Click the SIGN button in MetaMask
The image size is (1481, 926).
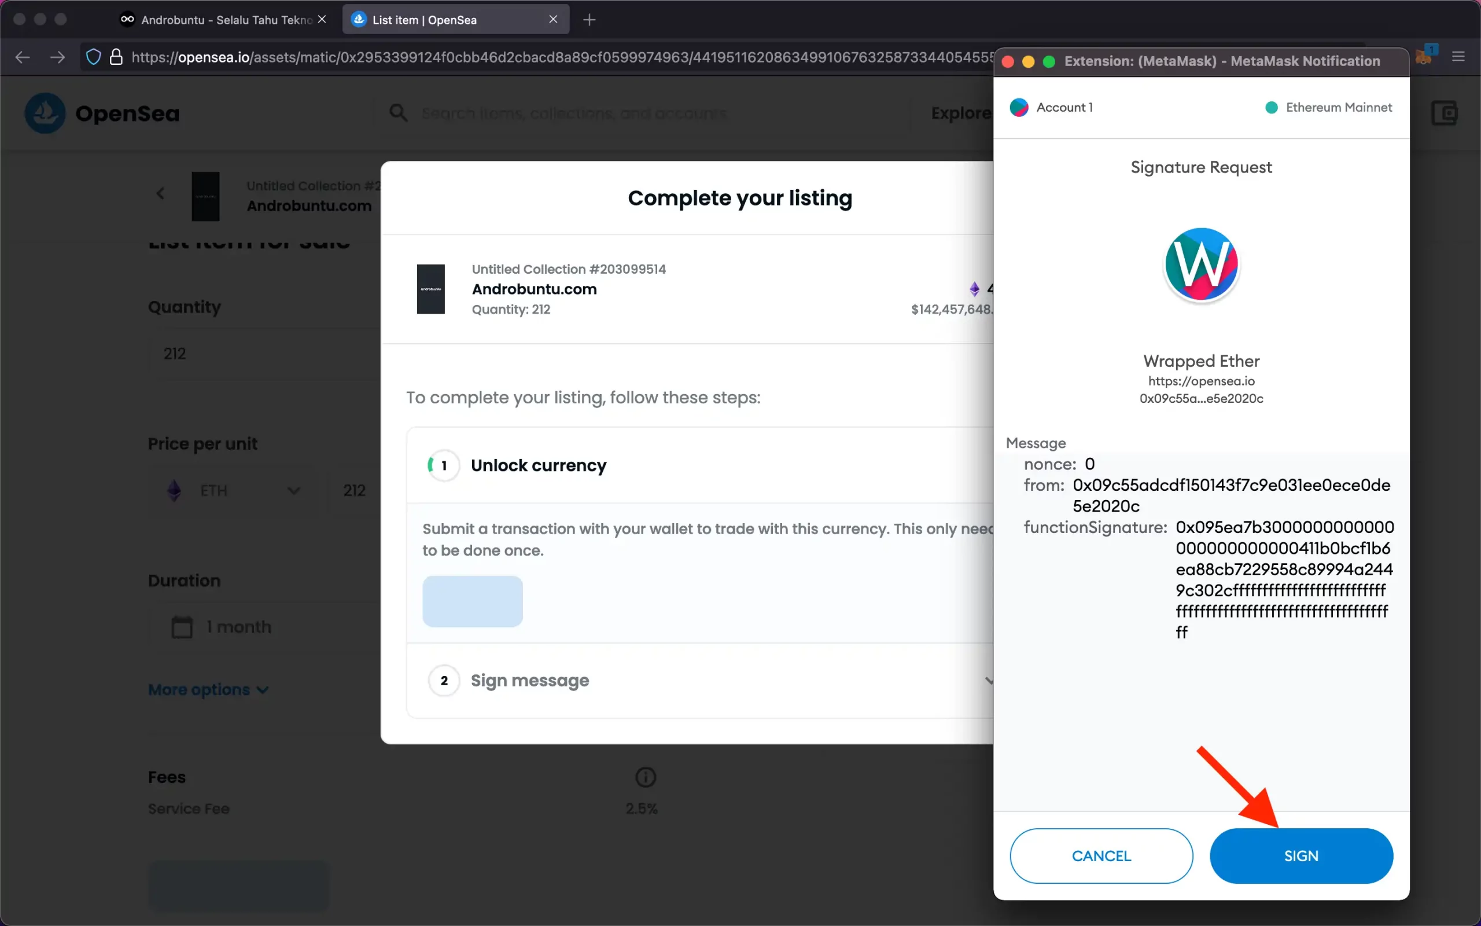click(1301, 855)
